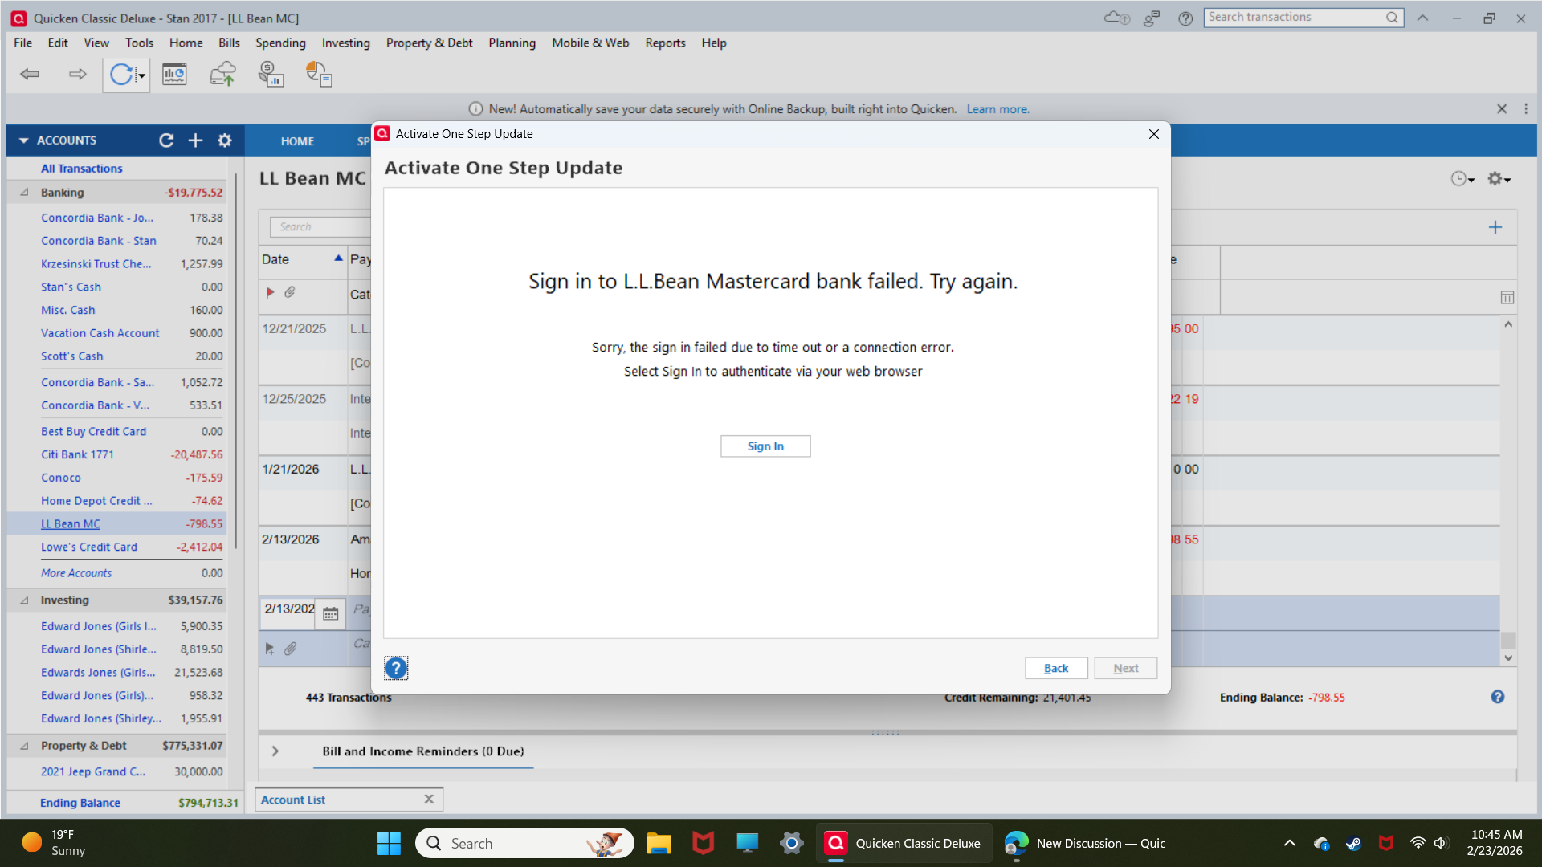
Task: Click the Sign In button
Action: click(765, 446)
